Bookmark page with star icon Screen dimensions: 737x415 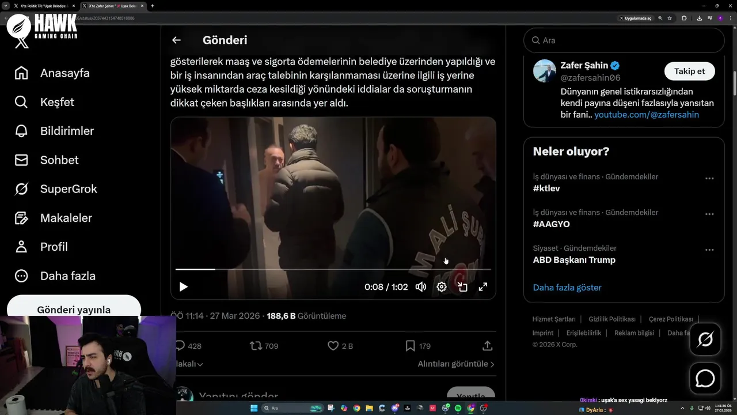(x=670, y=18)
